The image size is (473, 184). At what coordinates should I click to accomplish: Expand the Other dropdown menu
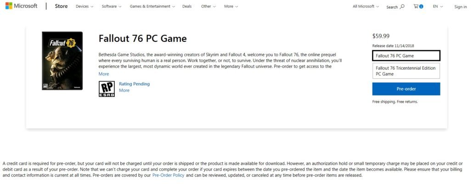(x=208, y=6)
